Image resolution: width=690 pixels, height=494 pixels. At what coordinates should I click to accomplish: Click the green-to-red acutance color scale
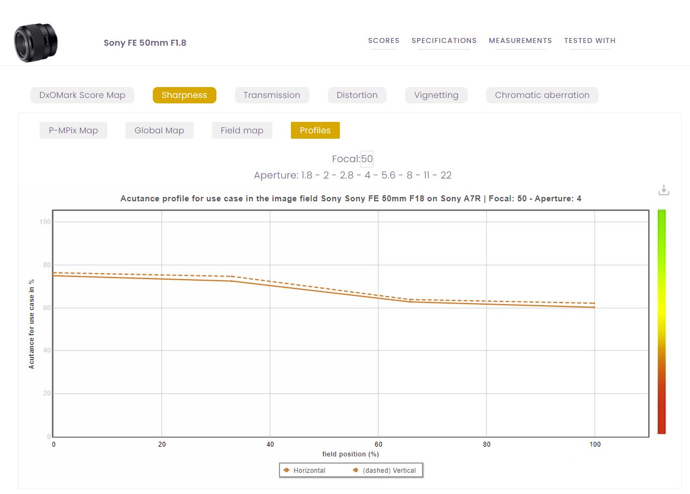662,322
